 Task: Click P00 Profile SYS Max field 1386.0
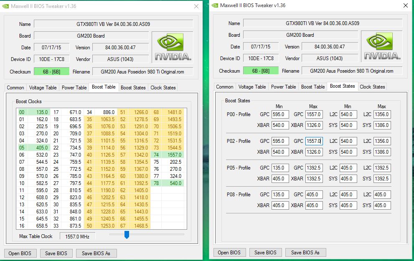pyautogui.click(x=382, y=125)
